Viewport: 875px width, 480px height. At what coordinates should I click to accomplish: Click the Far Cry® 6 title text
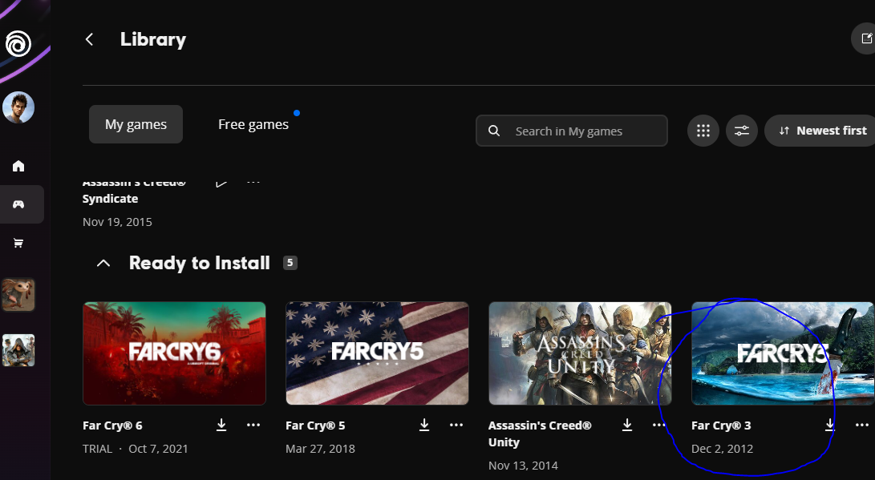[x=112, y=426]
